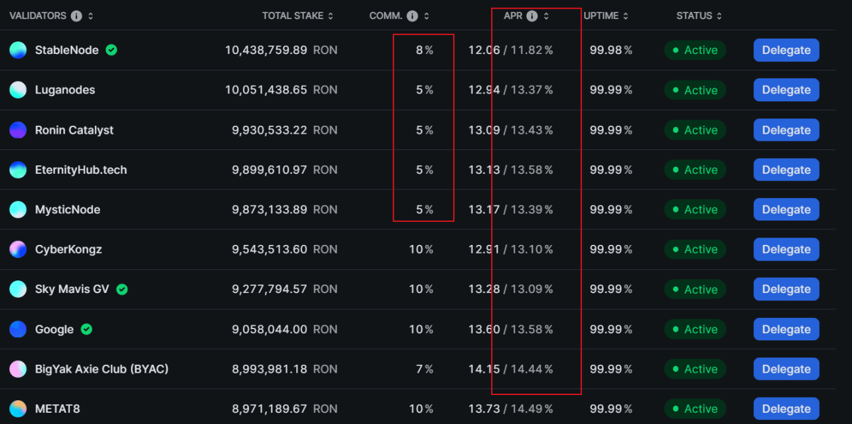Open the StableNode validator name

coord(67,50)
